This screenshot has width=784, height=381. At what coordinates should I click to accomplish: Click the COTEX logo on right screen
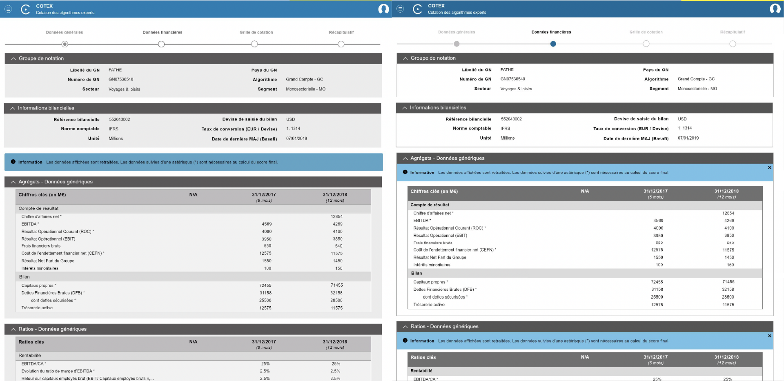click(417, 9)
